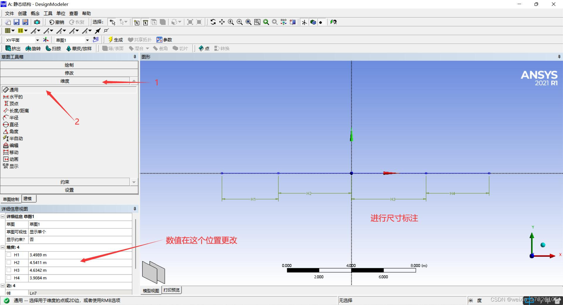
Task: Collapse the 详细信息 草图1 section
Action: click(3, 217)
